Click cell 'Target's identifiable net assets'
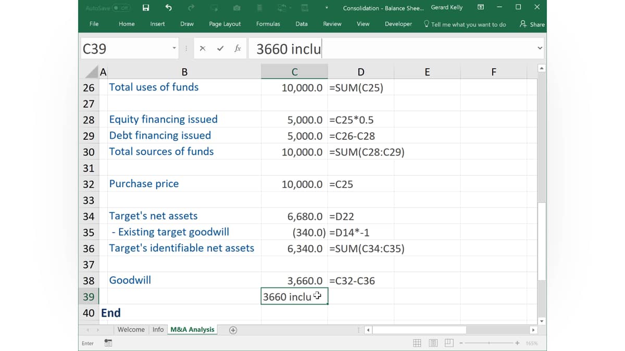625x351 pixels. click(182, 249)
